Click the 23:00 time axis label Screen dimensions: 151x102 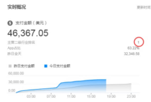pos(131,96)
